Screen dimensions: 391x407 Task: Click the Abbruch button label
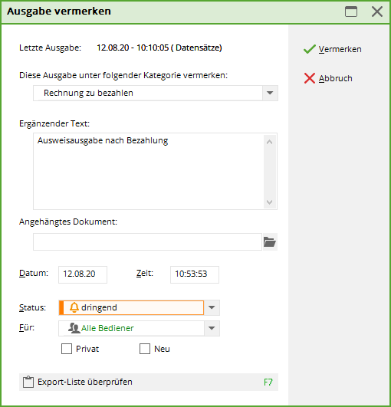336,78
